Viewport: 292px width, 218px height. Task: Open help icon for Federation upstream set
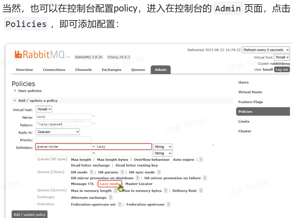coord(120,204)
